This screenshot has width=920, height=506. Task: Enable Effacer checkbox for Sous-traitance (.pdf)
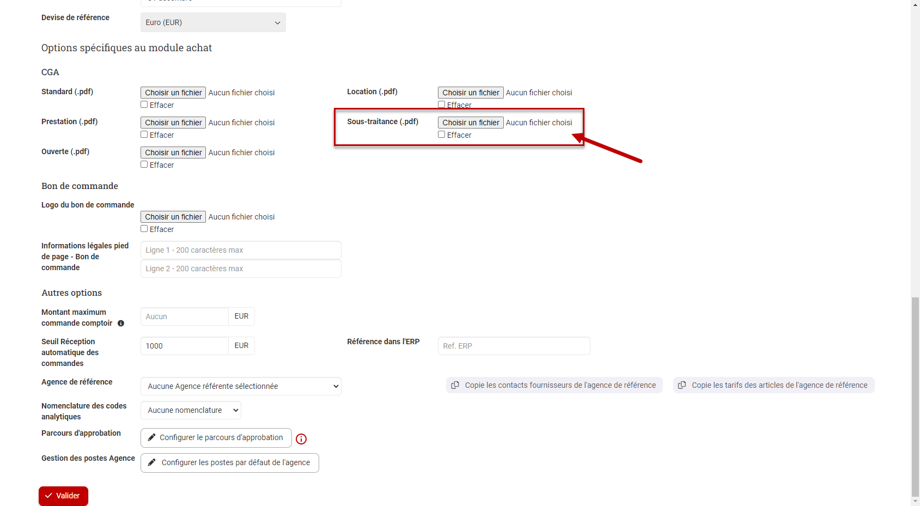442,135
